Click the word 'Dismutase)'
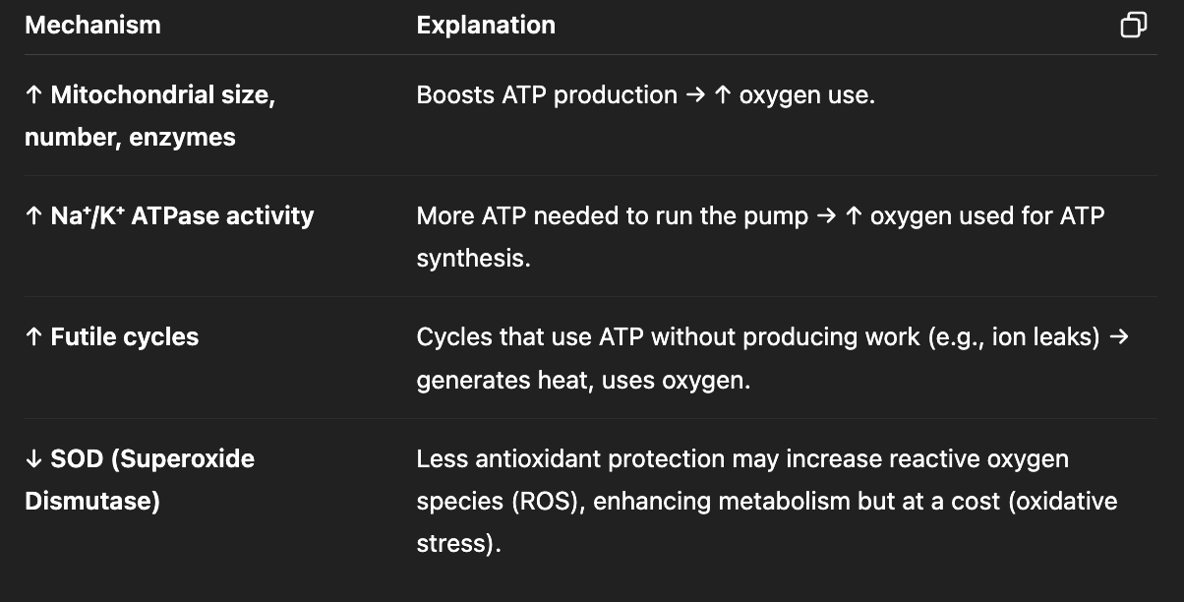1184x602 pixels. [x=92, y=502]
